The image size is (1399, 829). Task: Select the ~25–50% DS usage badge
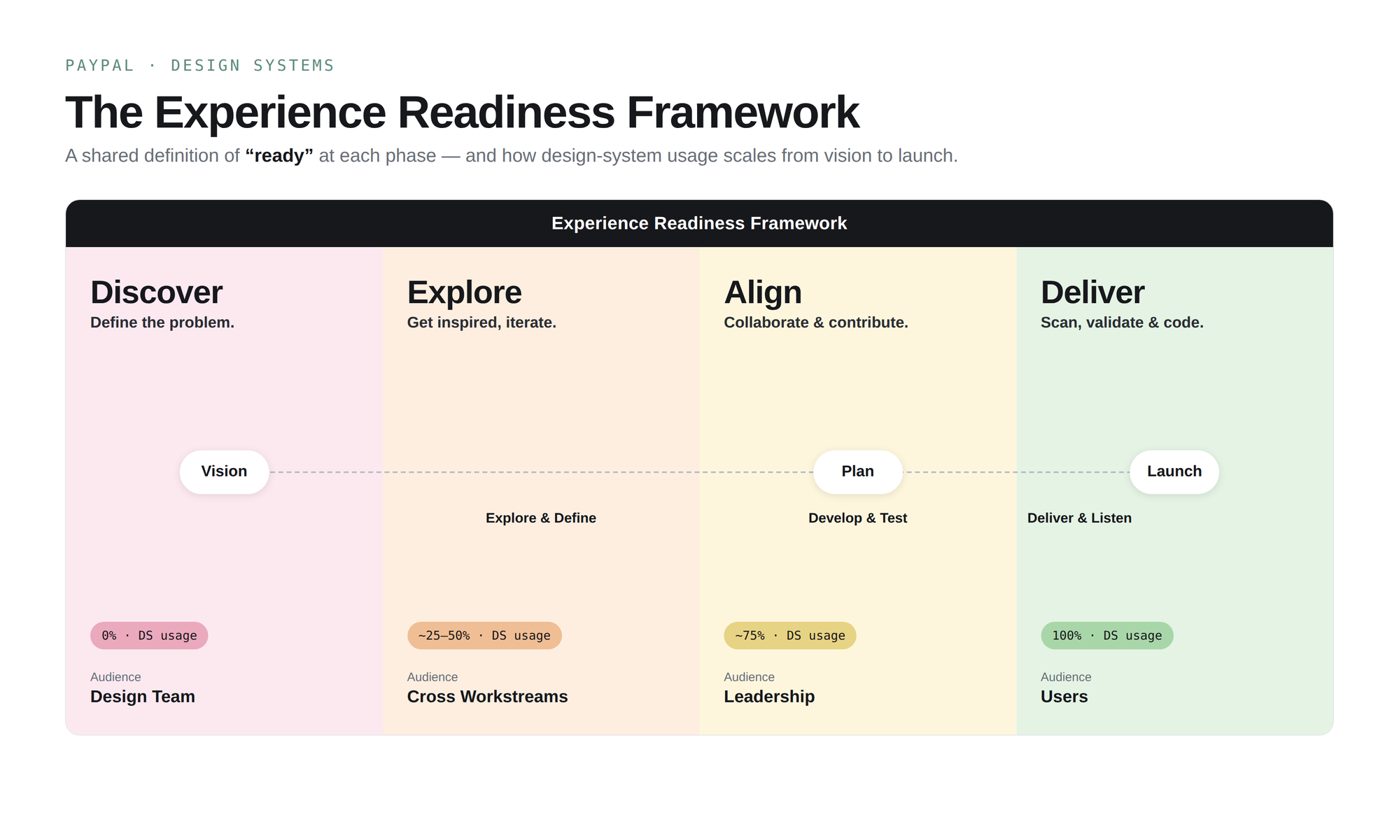pos(484,635)
